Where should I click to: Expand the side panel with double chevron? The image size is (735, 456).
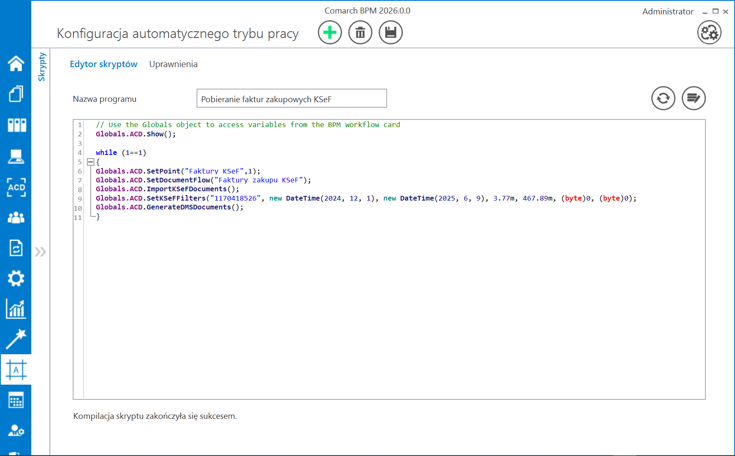pyautogui.click(x=40, y=252)
